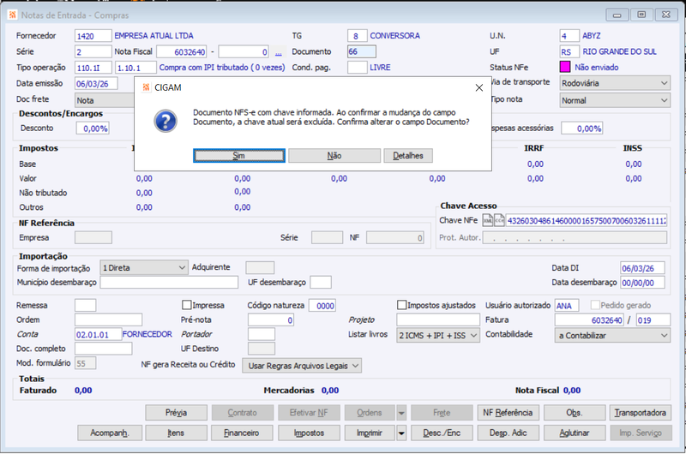Open the ellipsis lookup next to Nota Fiscal
Image resolution: width=686 pixels, height=454 pixels.
click(278, 52)
